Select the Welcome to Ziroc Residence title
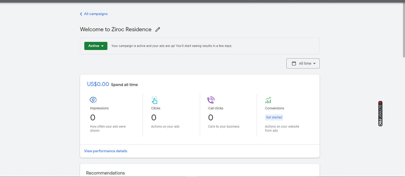Image resolution: width=405 pixels, height=177 pixels. 116,29
